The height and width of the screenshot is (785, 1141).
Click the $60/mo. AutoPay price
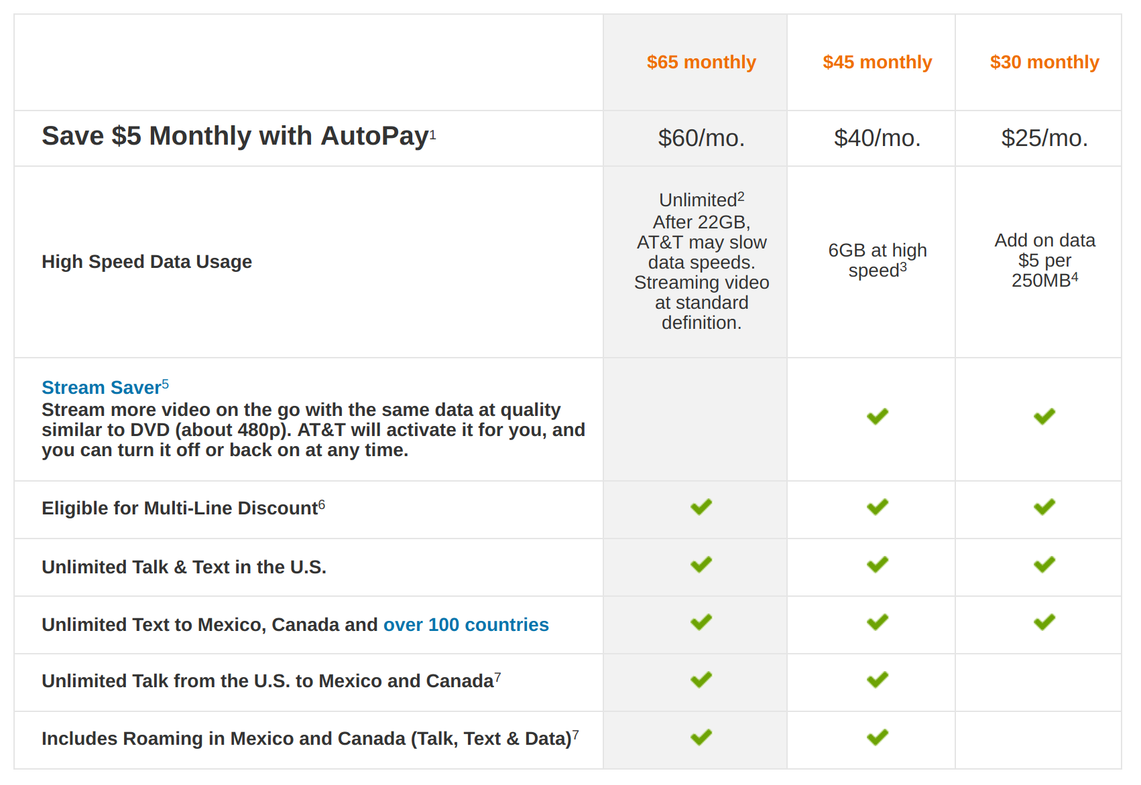click(x=701, y=138)
